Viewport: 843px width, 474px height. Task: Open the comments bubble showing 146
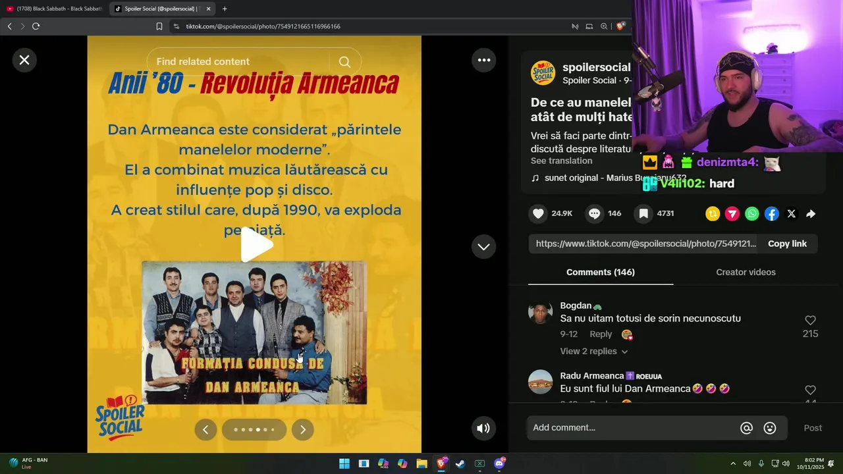coord(595,213)
